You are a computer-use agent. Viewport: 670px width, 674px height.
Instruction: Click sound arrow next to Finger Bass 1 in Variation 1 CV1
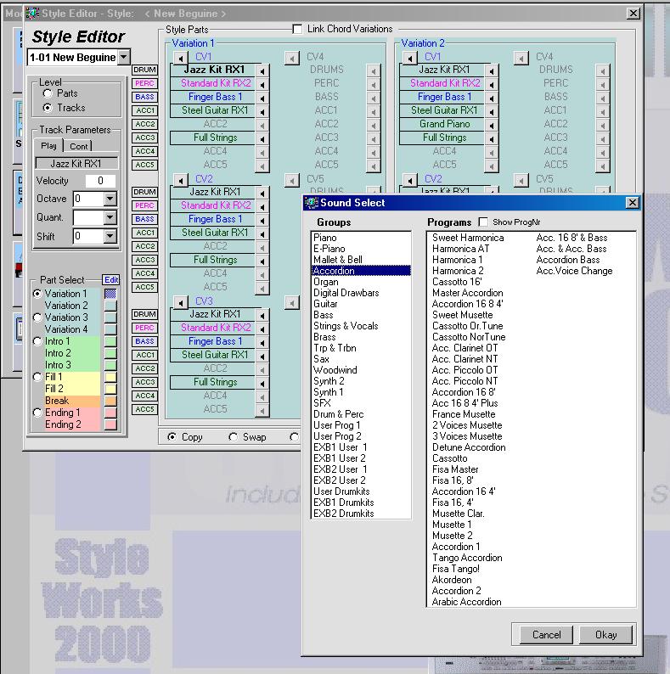click(x=263, y=98)
